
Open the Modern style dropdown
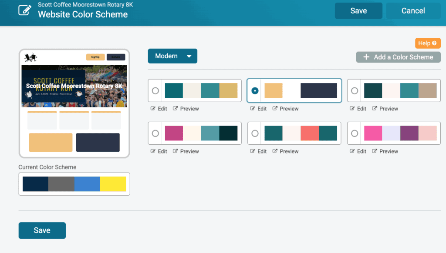tap(172, 56)
